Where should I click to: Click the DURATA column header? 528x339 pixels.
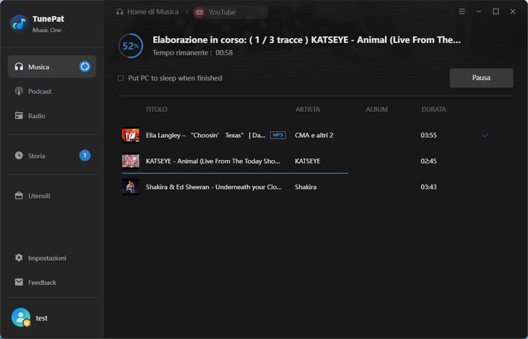pos(434,109)
